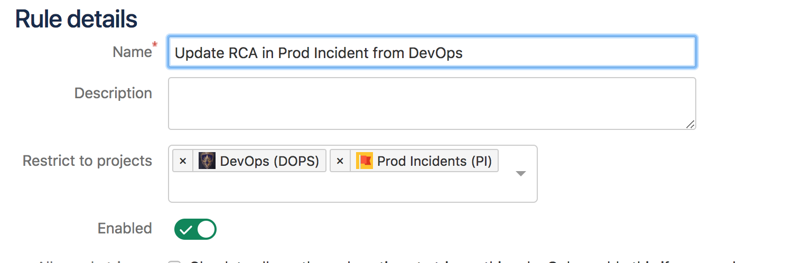Remove the Prod Incidents (PI) project tag
Image resolution: width=803 pixels, height=263 pixels.
(340, 161)
